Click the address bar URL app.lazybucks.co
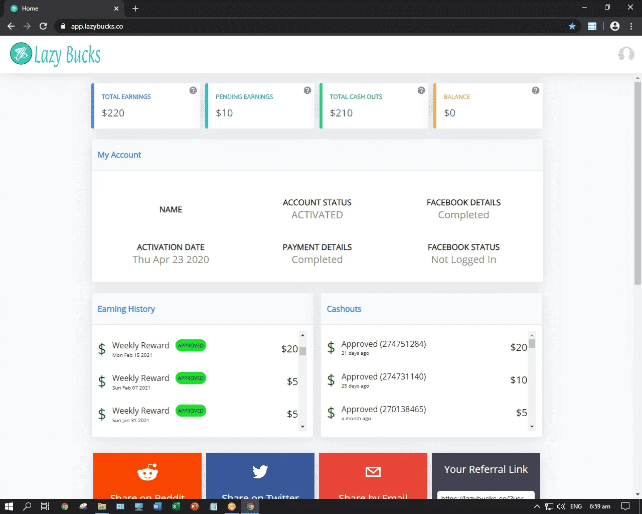 (x=97, y=26)
